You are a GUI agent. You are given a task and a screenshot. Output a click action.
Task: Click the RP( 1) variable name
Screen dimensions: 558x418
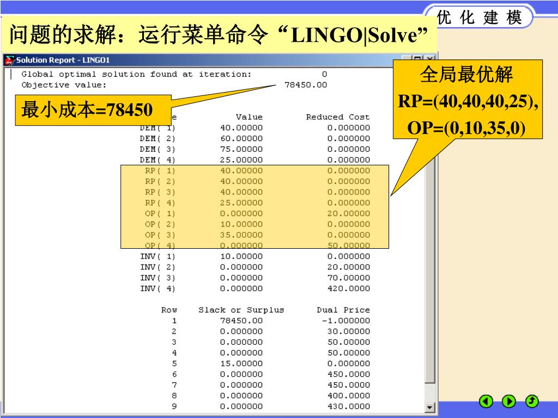(x=160, y=171)
